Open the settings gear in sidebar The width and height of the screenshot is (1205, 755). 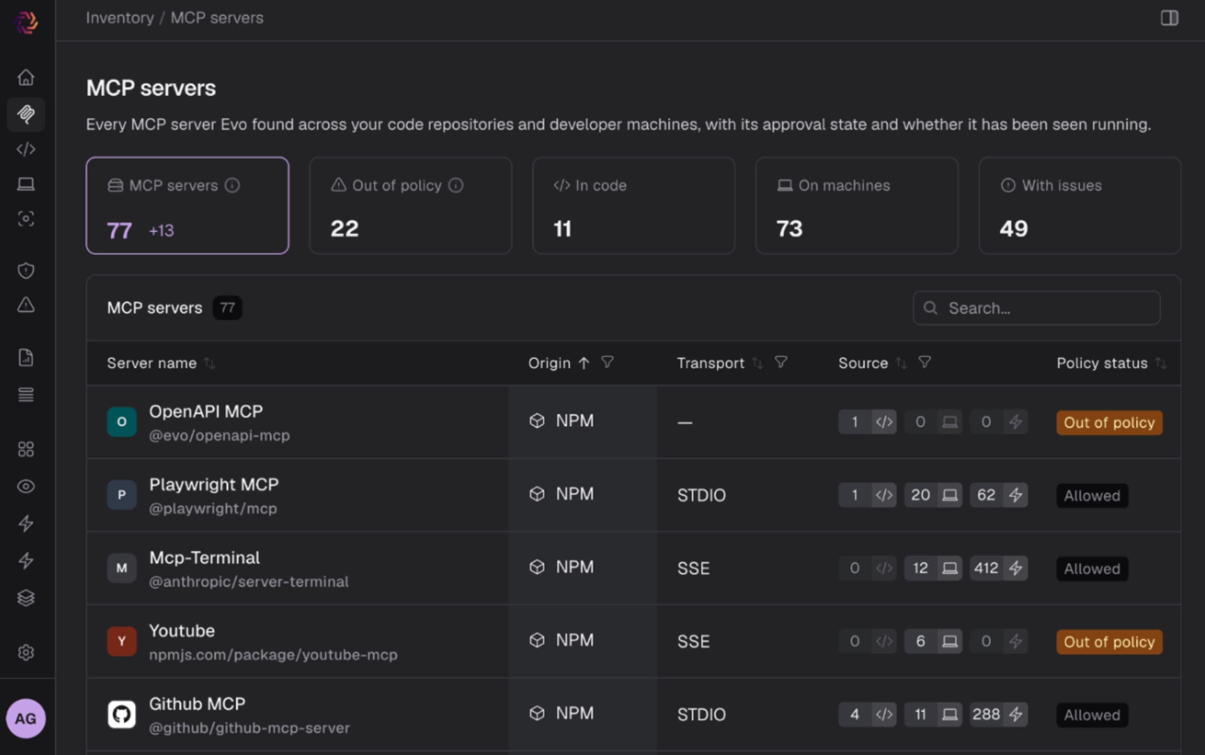pyautogui.click(x=25, y=652)
